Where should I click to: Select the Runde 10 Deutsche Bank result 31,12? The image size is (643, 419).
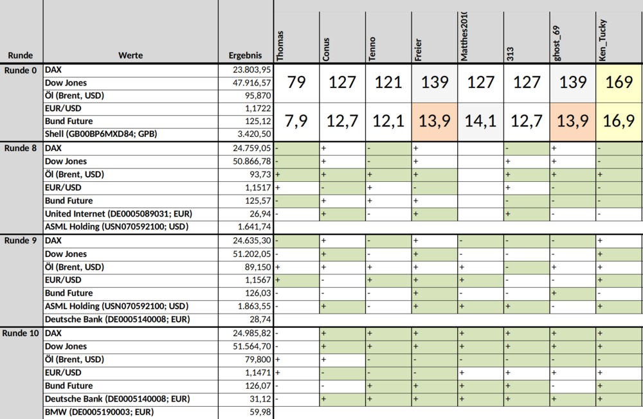tap(246, 399)
